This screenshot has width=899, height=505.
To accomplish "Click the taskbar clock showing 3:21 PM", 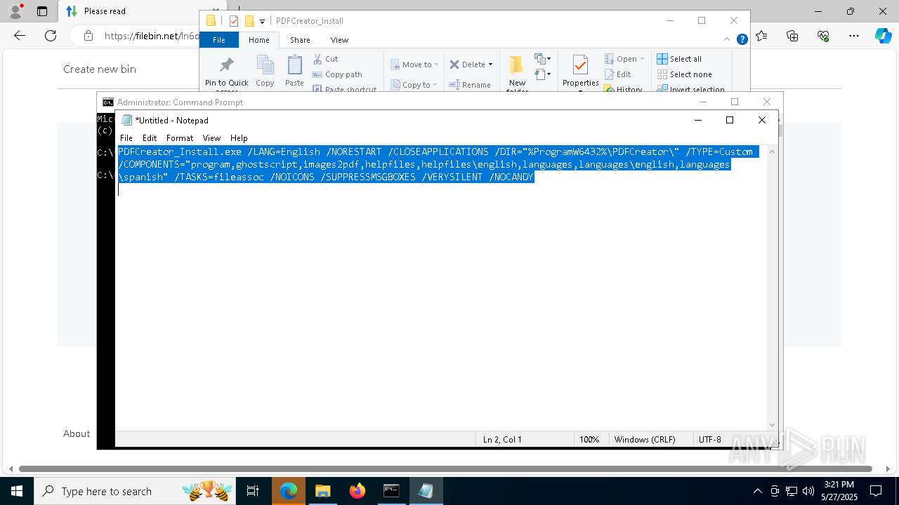I will (839, 491).
